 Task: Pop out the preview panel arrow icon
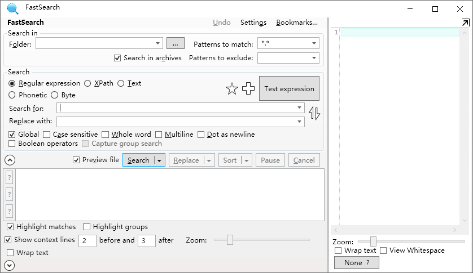point(465,23)
